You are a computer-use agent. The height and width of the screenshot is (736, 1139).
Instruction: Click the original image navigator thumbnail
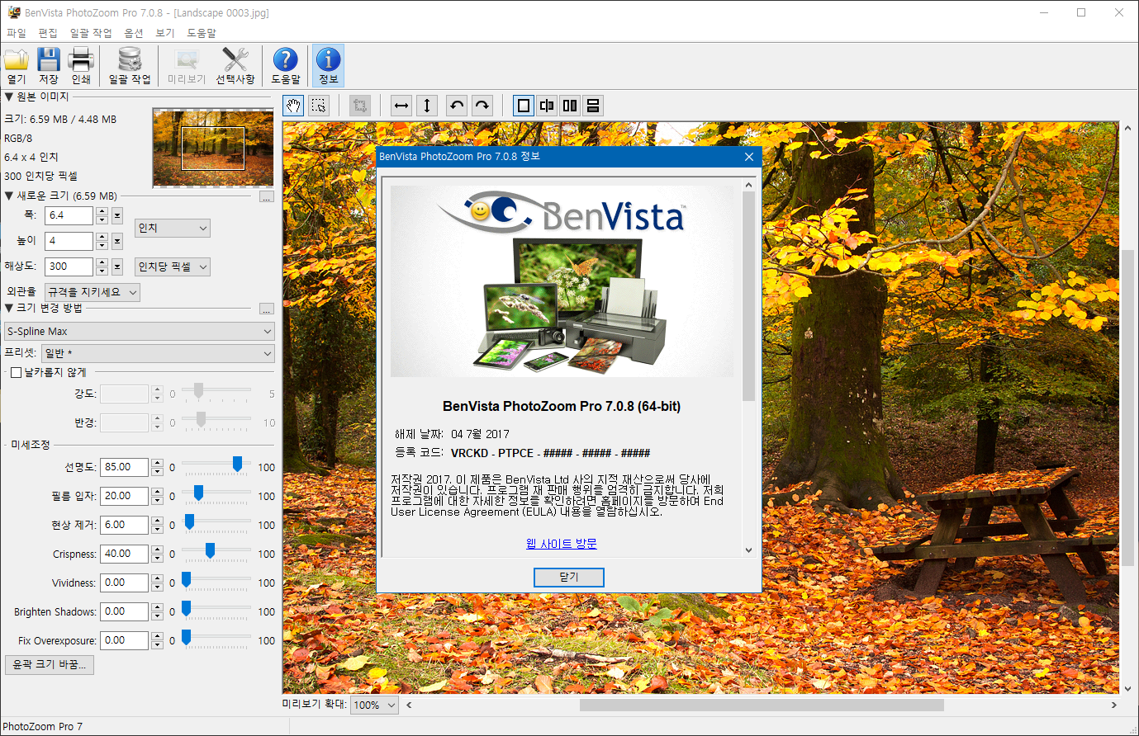pyautogui.click(x=213, y=147)
